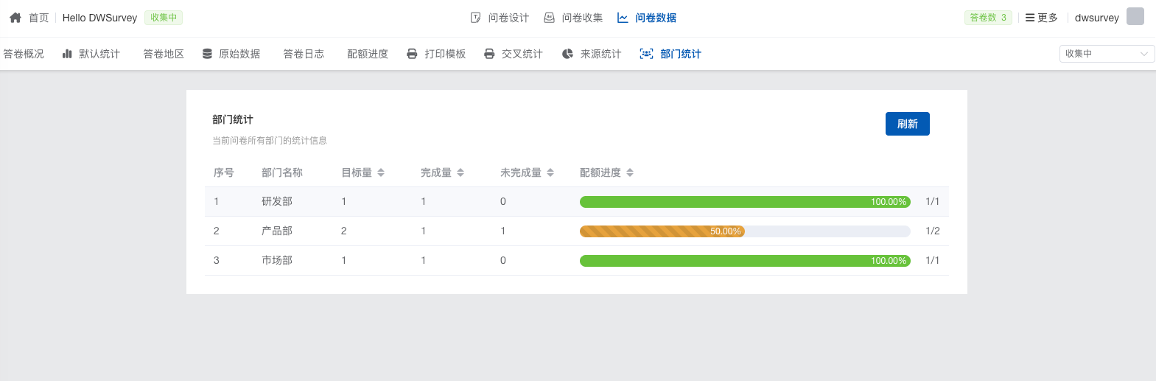Click the 部门统计 department icon
1156x381 pixels.
[646, 54]
